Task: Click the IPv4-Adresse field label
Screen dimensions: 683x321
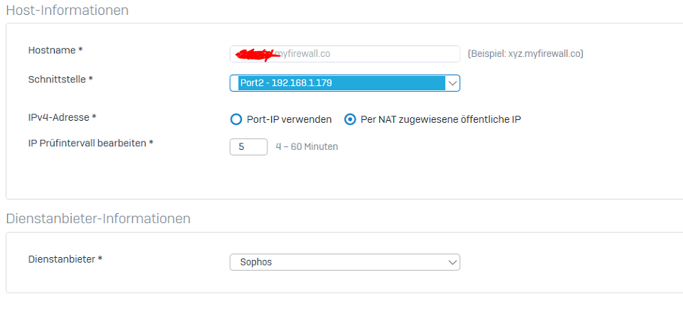Action: pos(62,116)
